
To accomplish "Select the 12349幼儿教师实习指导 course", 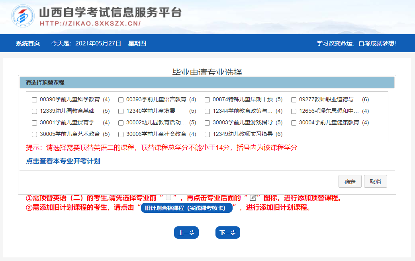I will pyautogui.click(x=207, y=134).
